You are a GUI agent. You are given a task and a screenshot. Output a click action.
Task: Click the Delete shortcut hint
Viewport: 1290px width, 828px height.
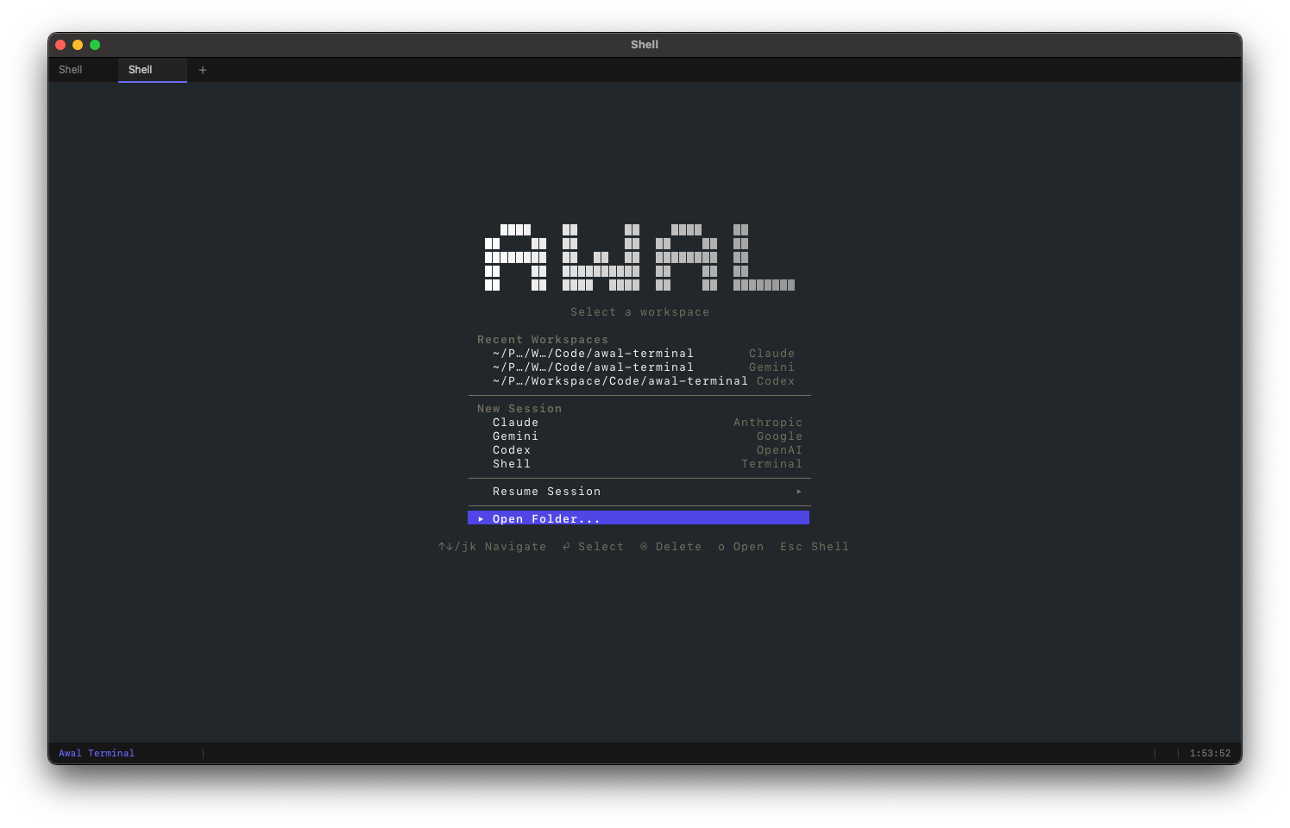(670, 547)
